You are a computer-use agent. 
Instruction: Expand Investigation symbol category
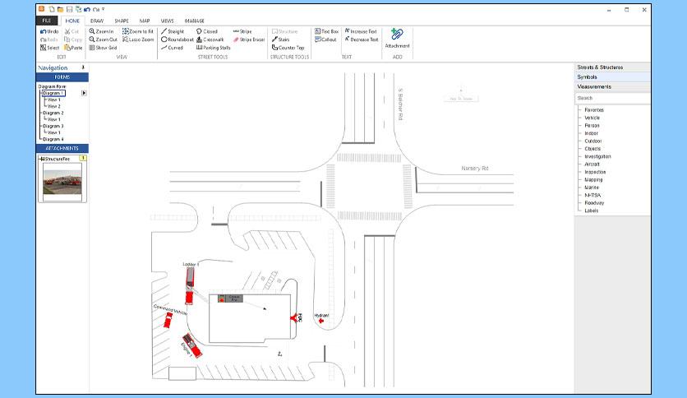pos(597,156)
